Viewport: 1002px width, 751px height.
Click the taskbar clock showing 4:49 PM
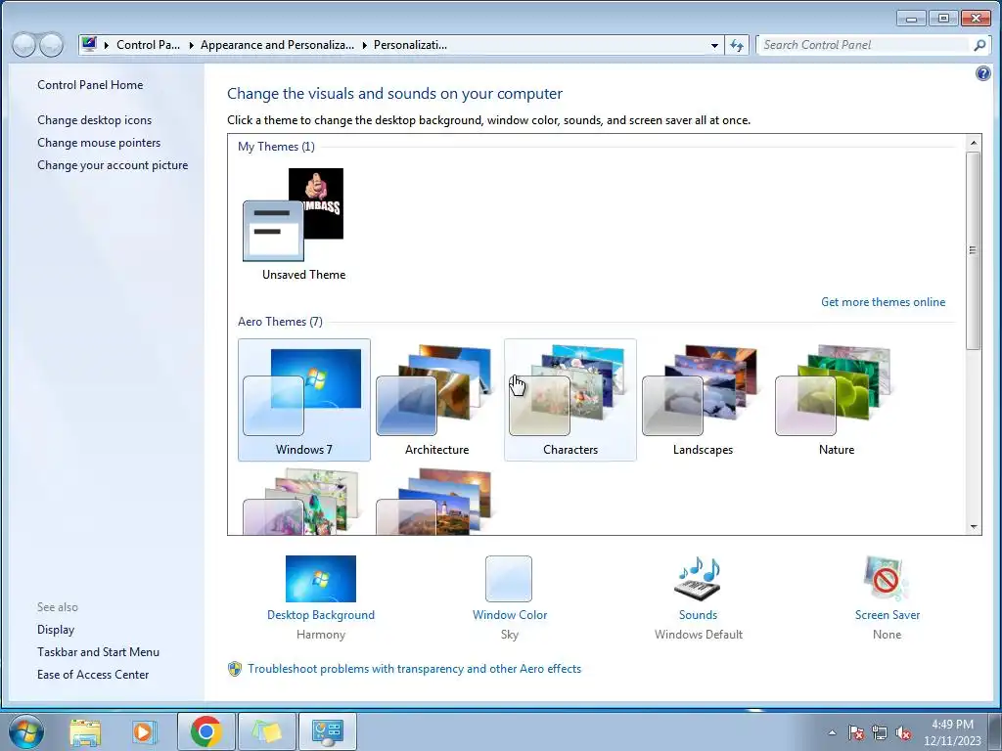coord(952,732)
